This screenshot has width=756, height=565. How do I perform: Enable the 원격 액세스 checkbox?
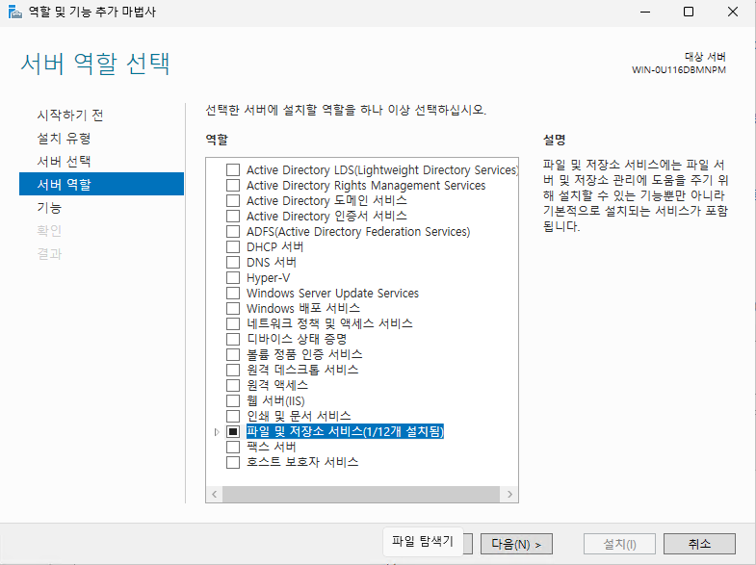coord(233,385)
